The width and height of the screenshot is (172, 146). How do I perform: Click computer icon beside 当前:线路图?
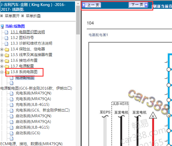(2, 26)
